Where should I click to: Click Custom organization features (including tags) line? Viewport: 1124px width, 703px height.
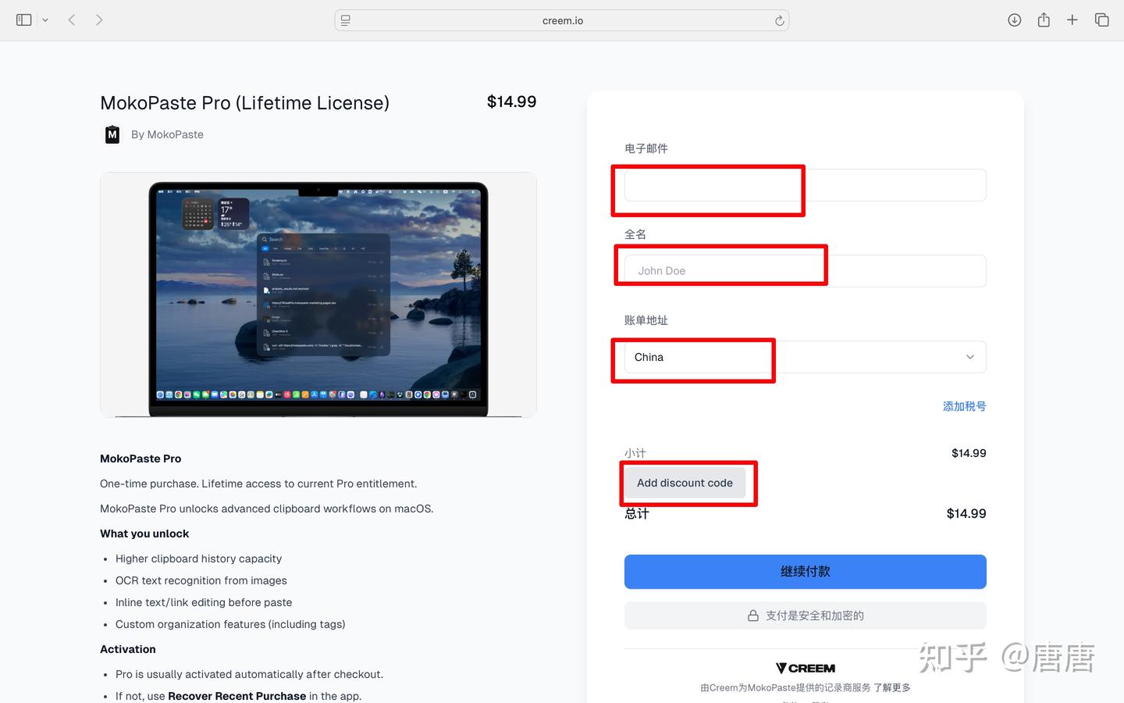coord(230,624)
